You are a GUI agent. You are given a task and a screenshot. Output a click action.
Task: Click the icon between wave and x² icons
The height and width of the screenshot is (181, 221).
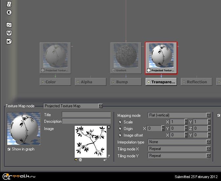click(x=9, y=33)
